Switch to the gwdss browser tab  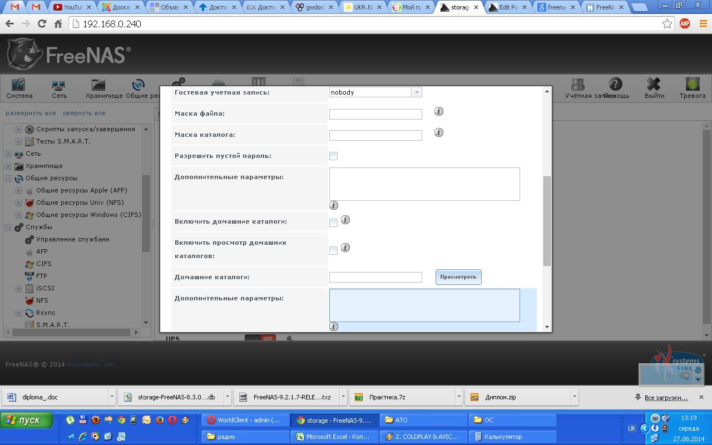coord(315,7)
